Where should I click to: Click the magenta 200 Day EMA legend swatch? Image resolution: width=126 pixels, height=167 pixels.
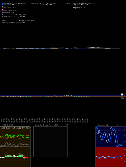coord(3,10)
